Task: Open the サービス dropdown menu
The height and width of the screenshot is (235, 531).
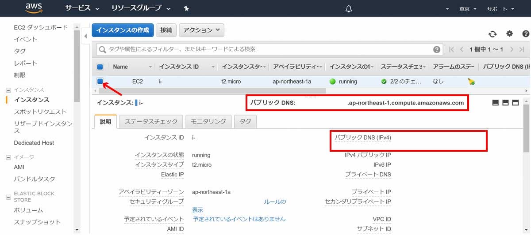Action: [x=82, y=8]
